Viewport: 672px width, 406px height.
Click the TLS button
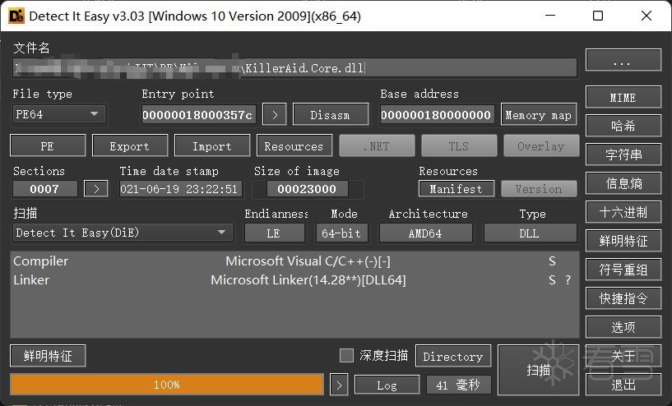click(459, 146)
